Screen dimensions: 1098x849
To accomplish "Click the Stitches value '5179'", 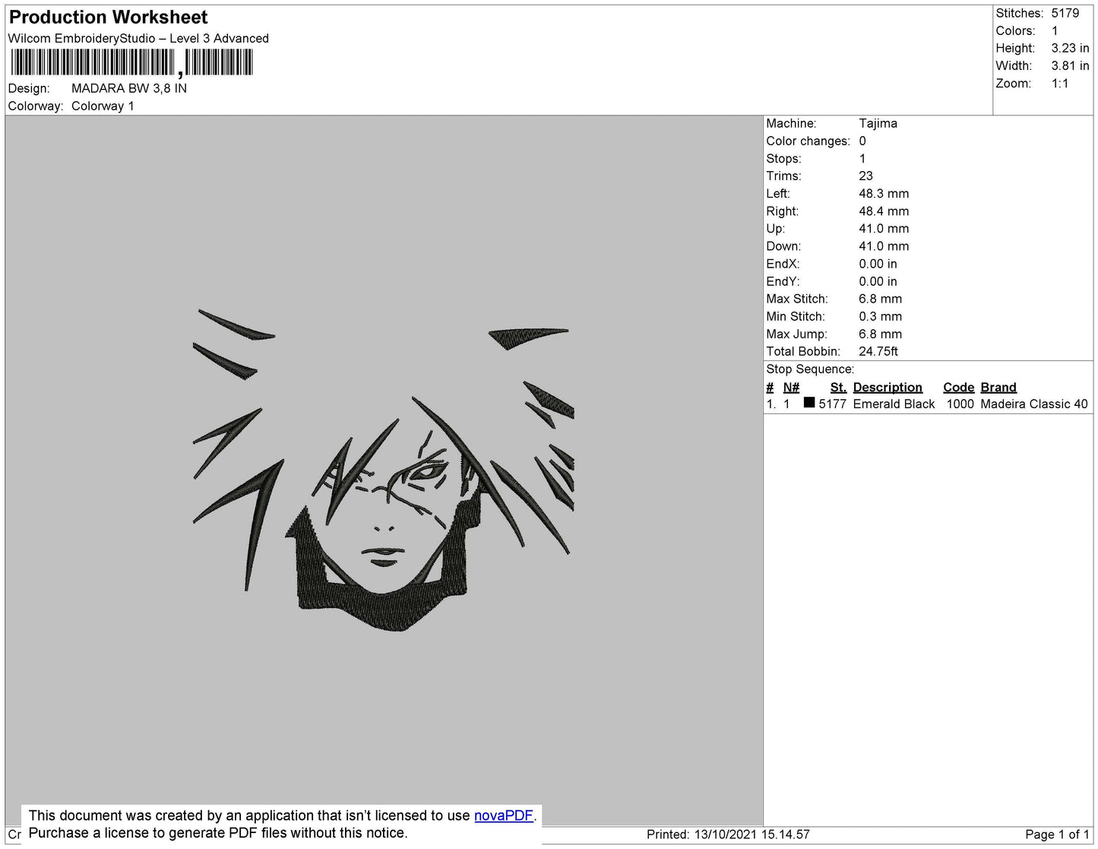I will coord(1065,13).
